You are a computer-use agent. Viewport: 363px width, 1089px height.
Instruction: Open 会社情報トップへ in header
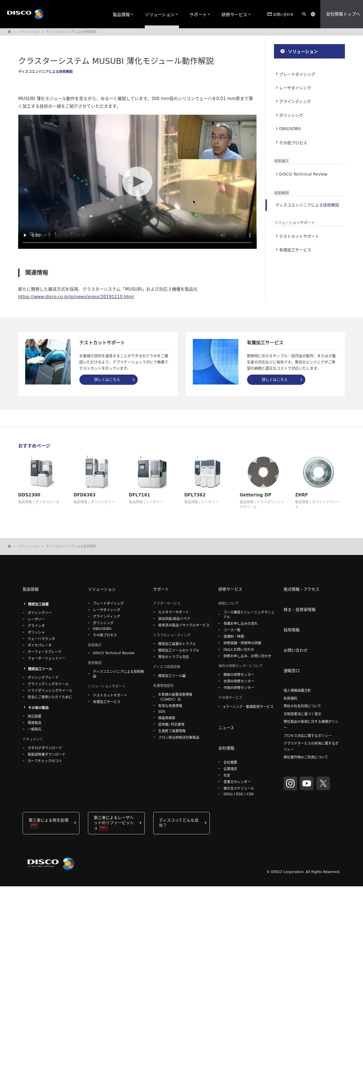click(x=342, y=14)
